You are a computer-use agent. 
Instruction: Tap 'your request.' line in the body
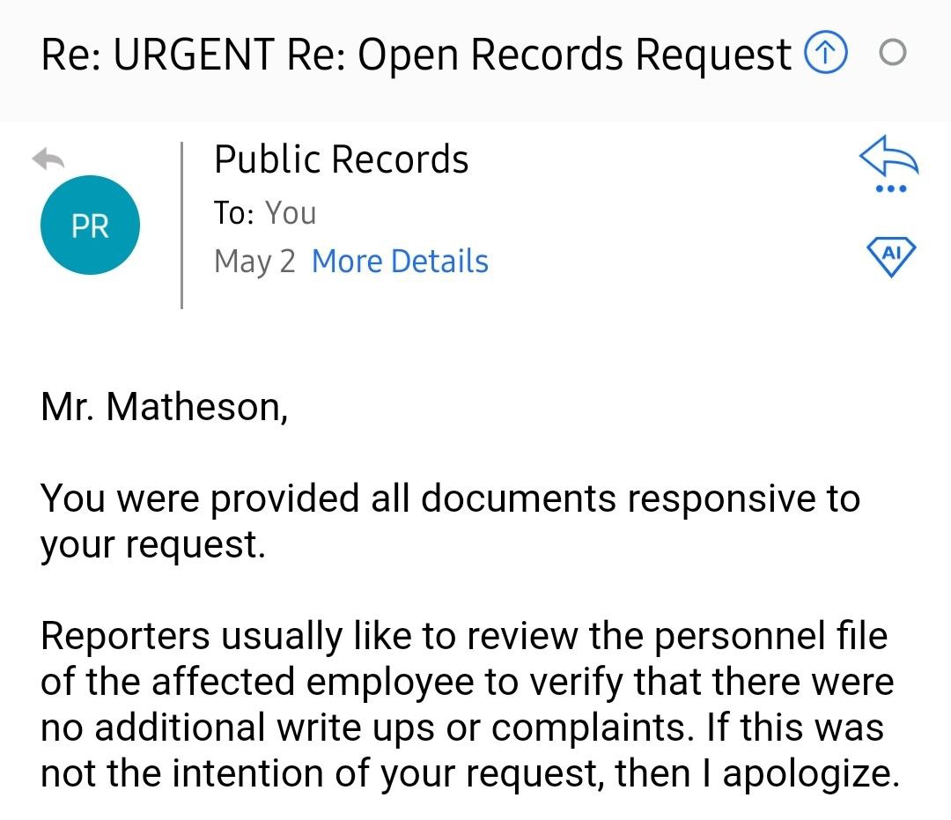(153, 544)
